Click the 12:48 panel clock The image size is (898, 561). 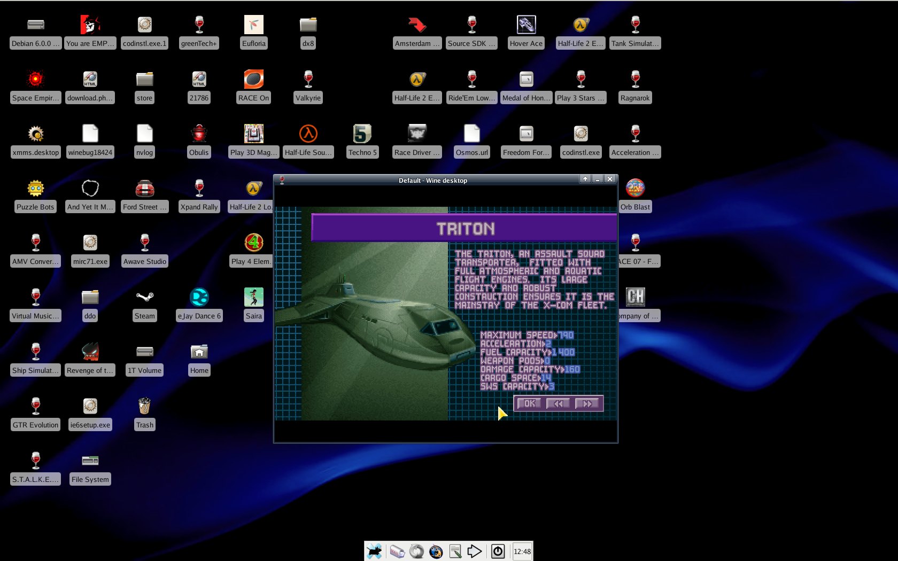522,551
